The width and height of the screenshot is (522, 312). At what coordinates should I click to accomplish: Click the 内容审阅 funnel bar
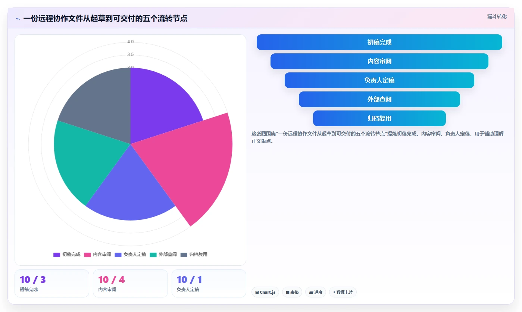tap(379, 61)
